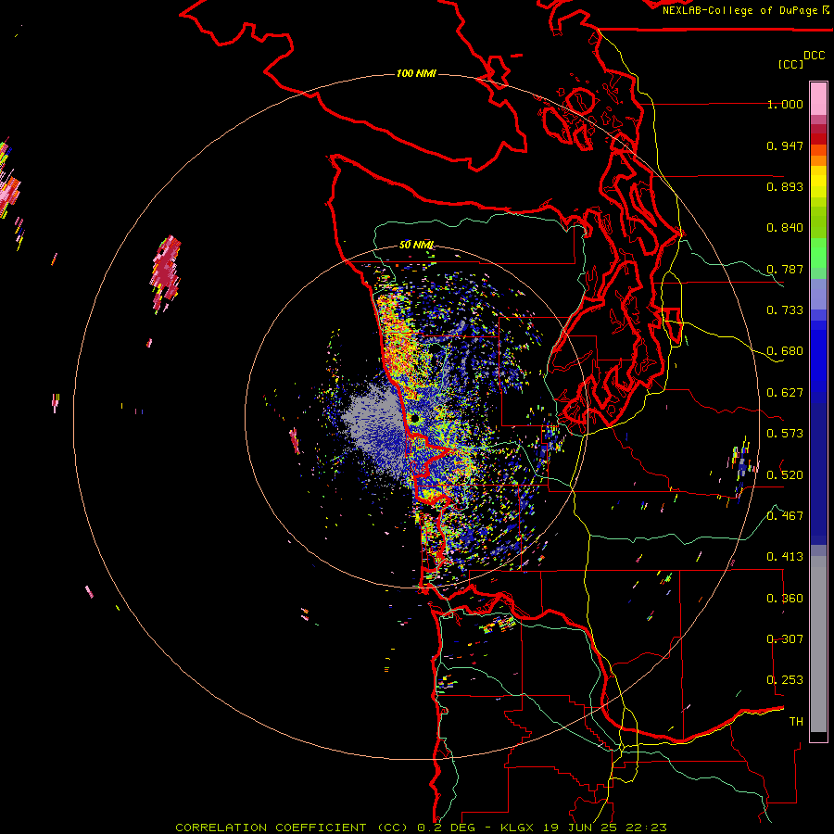Click the small magenta echo inside 50 NMI ring
The width and height of the screenshot is (834, 834).
[294, 441]
